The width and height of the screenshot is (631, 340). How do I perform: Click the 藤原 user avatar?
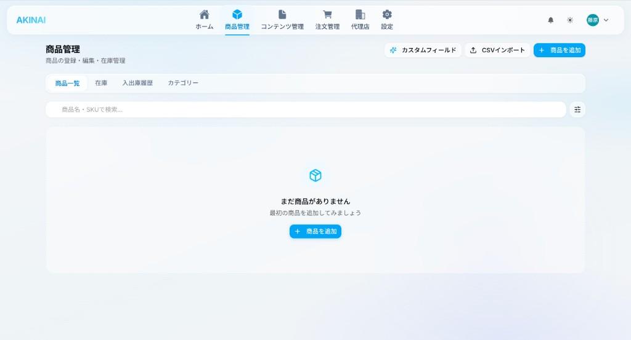(592, 20)
